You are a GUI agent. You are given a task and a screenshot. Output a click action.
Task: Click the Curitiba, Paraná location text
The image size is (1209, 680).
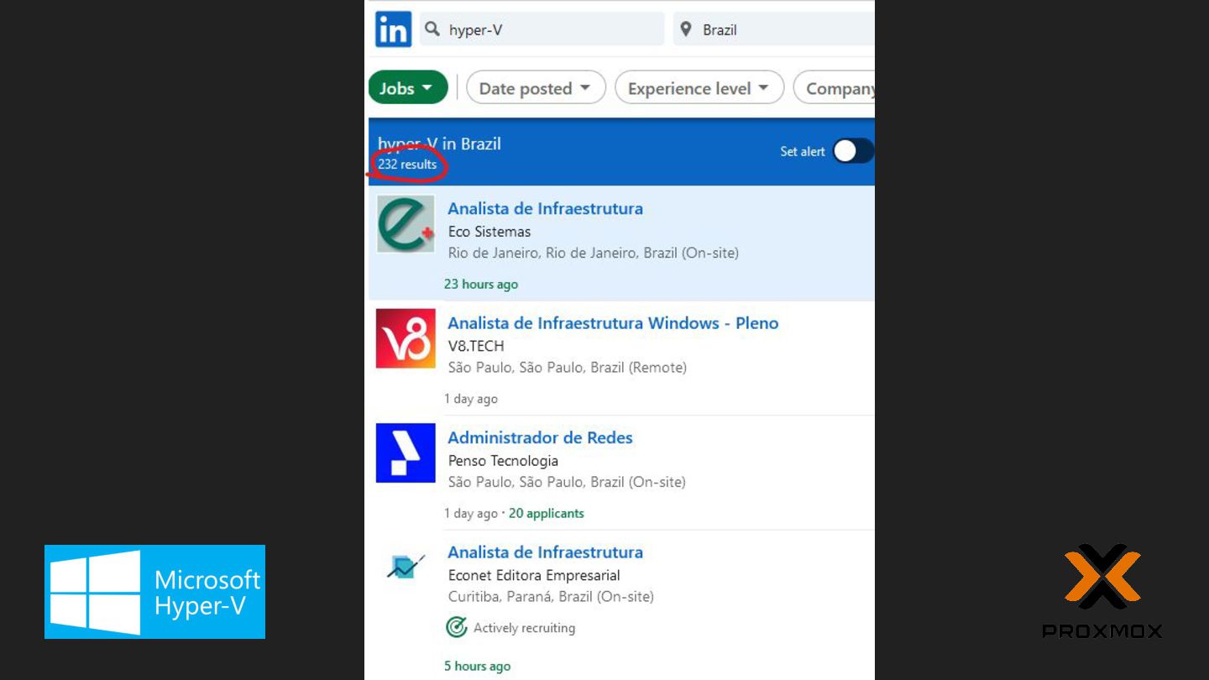551,597
